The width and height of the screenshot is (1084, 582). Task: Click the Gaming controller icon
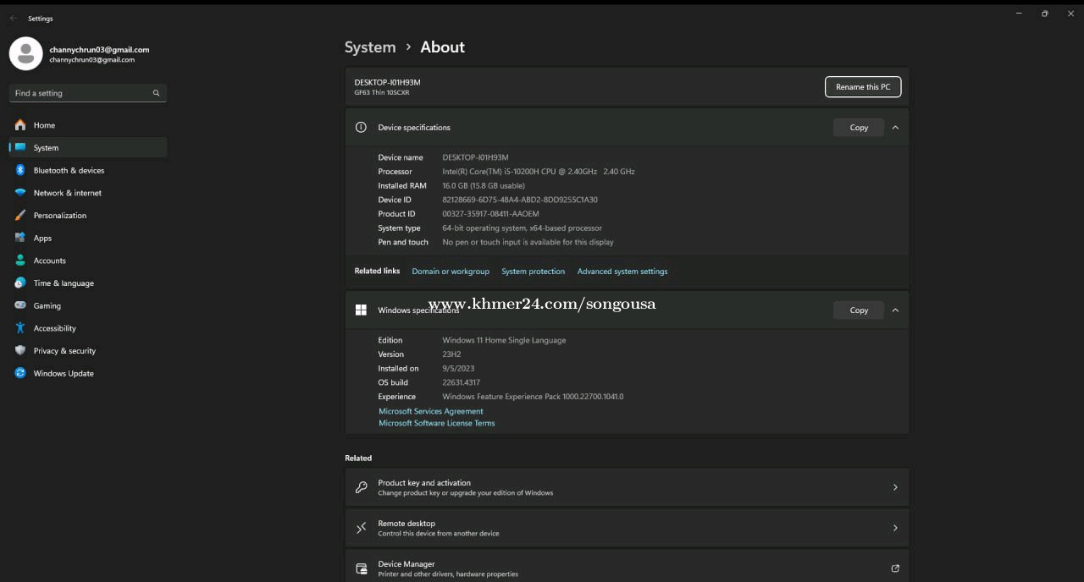pos(20,305)
